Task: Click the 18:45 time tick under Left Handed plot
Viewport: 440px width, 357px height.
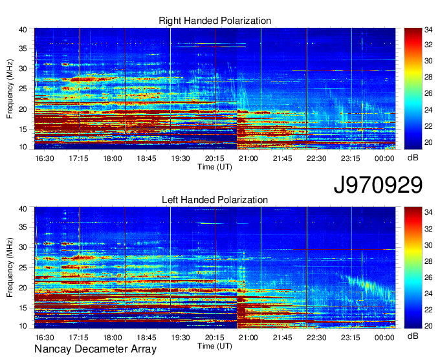Action: [146, 338]
